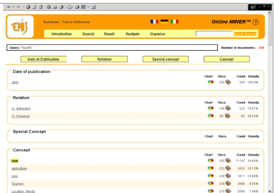Switch language with the French flag

[x=154, y=22]
